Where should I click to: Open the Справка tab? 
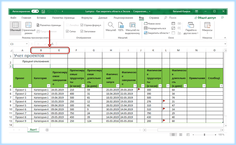154,18
